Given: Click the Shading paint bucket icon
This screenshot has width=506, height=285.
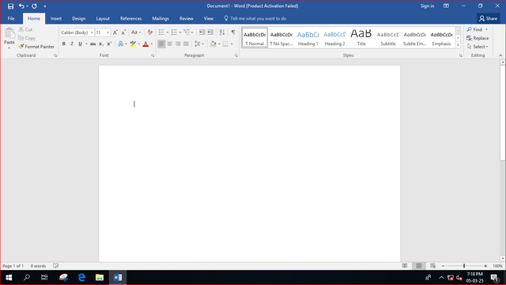Looking at the screenshot, I should [213, 44].
